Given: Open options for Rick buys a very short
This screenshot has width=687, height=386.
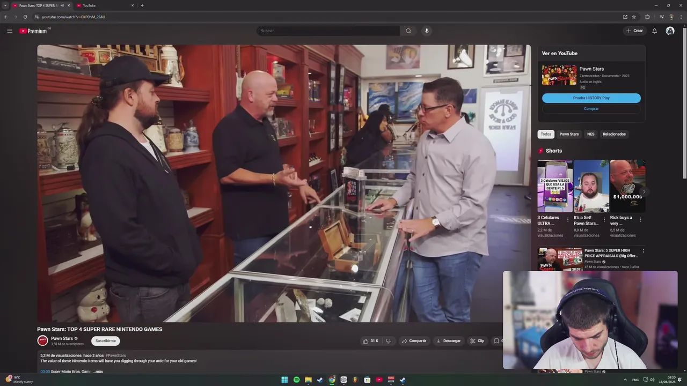Looking at the screenshot, I should pos(640,219).
